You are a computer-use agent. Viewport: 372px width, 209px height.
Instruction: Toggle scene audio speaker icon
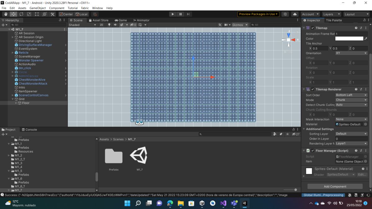[x=115, y=25]
